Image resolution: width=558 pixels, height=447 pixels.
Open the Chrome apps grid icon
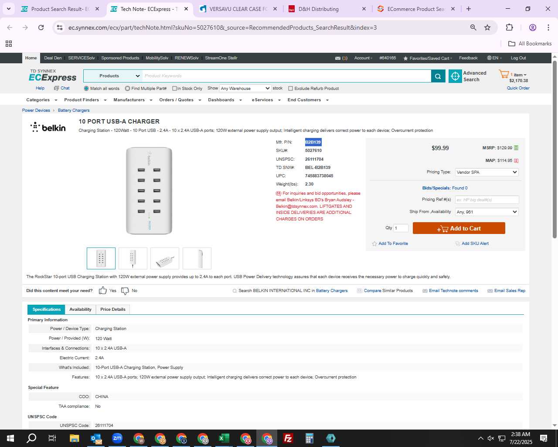click(x=9, y=44)
